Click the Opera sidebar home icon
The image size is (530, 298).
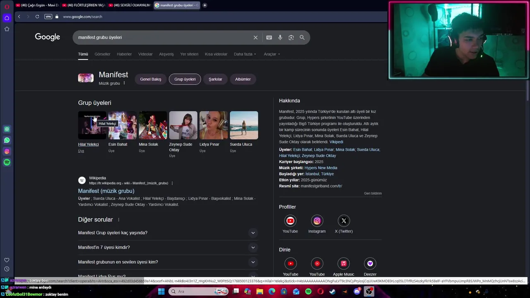(7, 18)
